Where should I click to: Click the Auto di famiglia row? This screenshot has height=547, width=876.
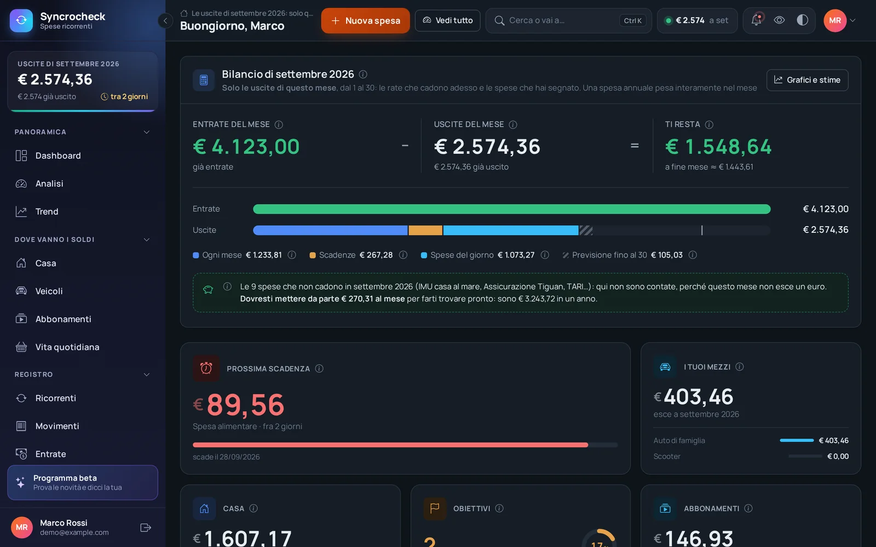(x=751, y=440)
